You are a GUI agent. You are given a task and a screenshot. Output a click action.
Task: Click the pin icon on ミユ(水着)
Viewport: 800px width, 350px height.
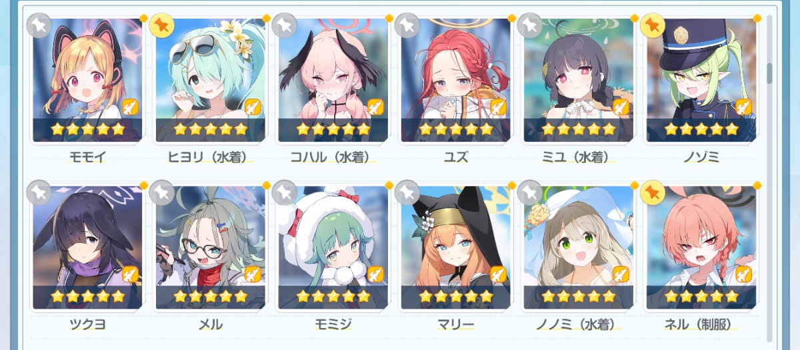pos(530,25)
